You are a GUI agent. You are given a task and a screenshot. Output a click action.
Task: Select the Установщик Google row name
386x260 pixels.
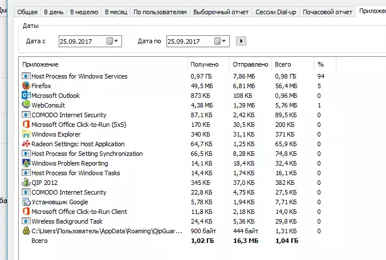[x=60, y=202]
